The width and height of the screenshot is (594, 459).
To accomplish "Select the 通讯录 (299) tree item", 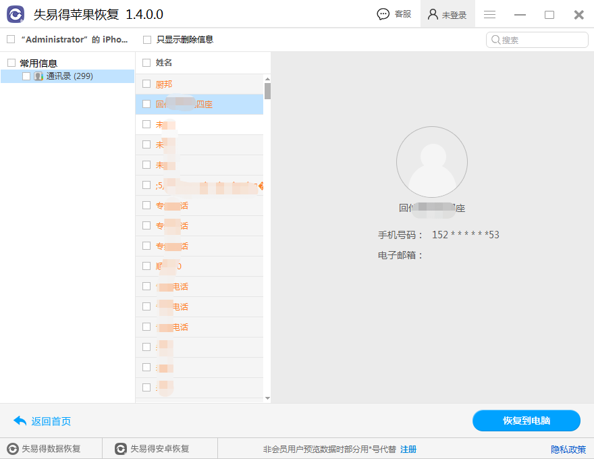I will pos(67,76).
